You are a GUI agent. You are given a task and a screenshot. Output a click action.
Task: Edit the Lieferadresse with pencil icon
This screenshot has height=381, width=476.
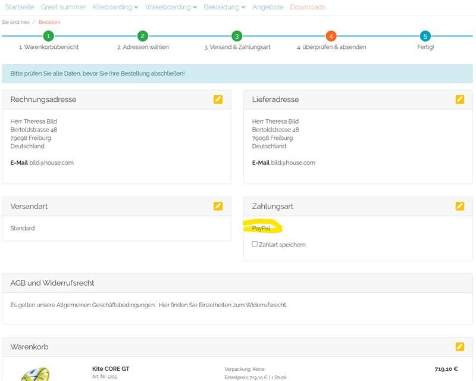459,99
